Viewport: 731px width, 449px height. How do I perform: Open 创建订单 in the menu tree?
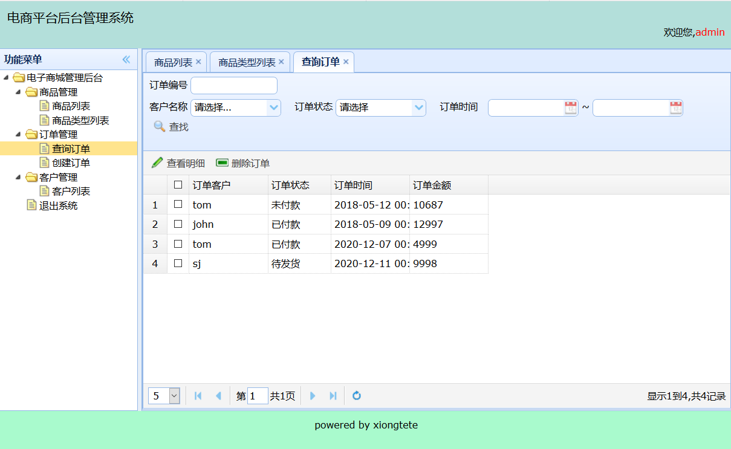coord(71,163)
